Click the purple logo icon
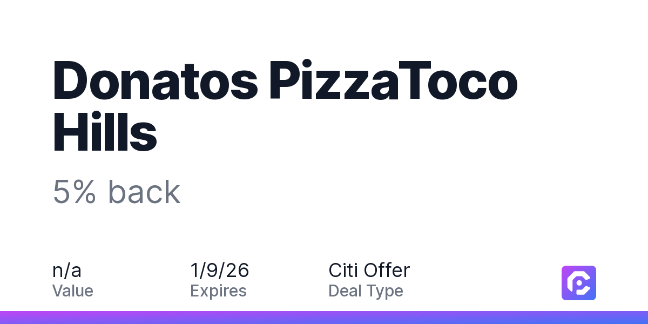This screenshot has width=648, height=324. coord(578,282)
